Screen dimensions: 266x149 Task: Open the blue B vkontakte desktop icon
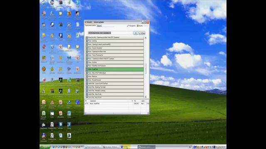(61, 125)
